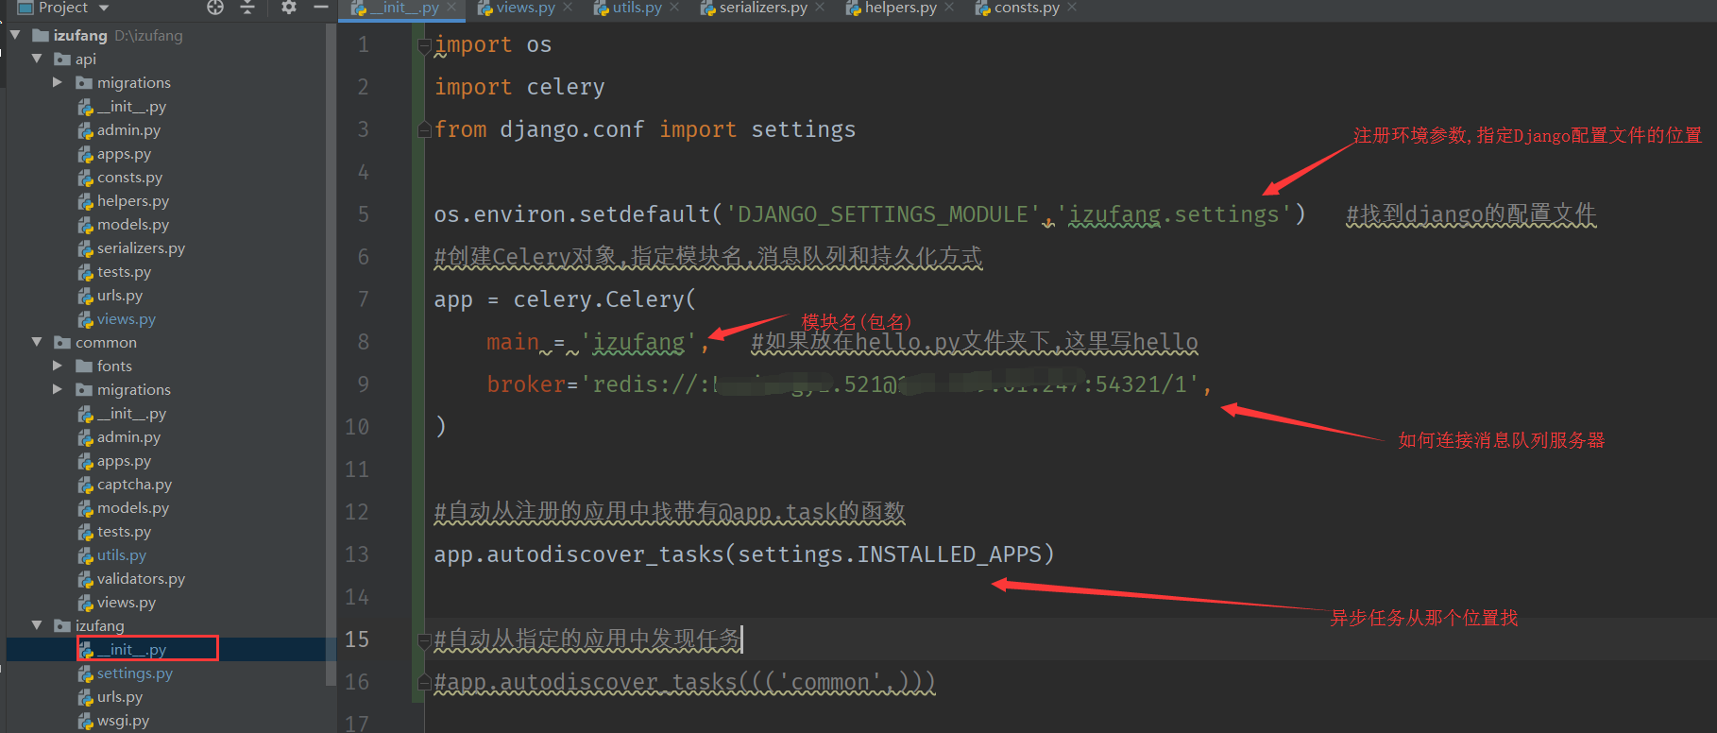Click the models.py file icon under api
The height and width of the screenshot is (733, 1717).
point(85,225)
